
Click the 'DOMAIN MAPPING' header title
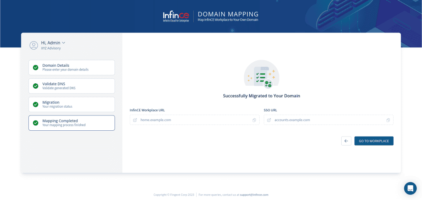tap(228, 14)
